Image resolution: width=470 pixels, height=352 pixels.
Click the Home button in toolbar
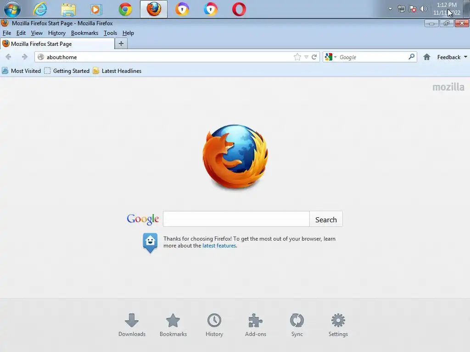[x=426, y=57]
